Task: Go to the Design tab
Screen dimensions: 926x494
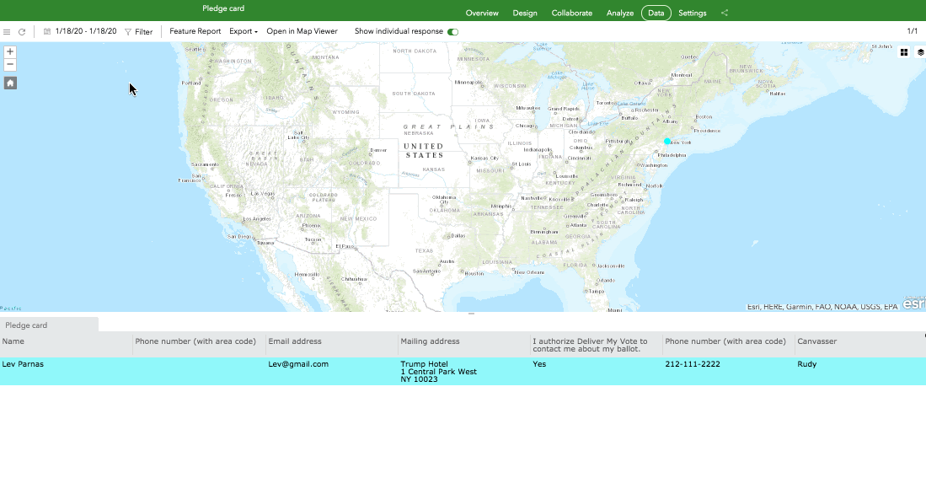Action: pos(525,13)
